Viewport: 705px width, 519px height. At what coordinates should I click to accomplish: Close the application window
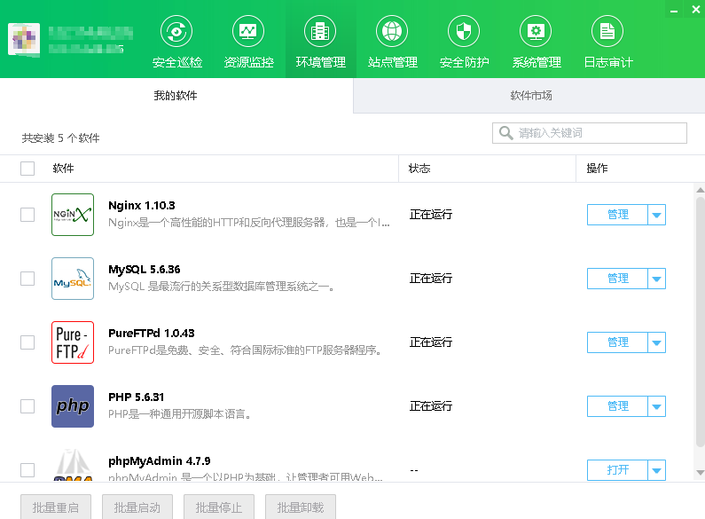pos(695,10)
